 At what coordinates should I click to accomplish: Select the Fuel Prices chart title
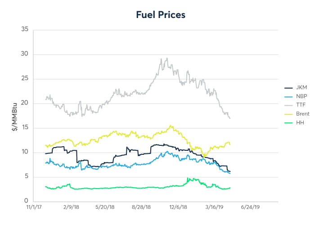161,15
